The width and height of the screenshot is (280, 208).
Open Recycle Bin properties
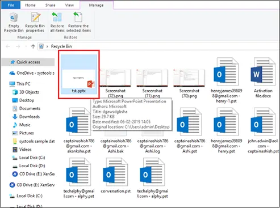pos(35,22)
